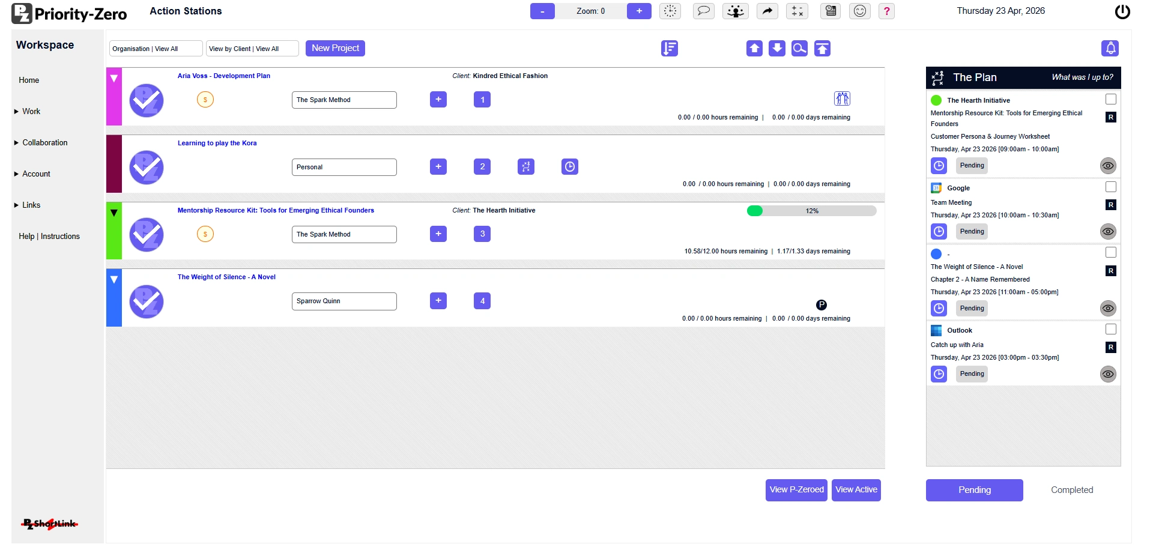Click the clock icon on Hearth Initiative plan item
Screen dimensions: 1153x547
pyautogui.click(x=939, y=166)
